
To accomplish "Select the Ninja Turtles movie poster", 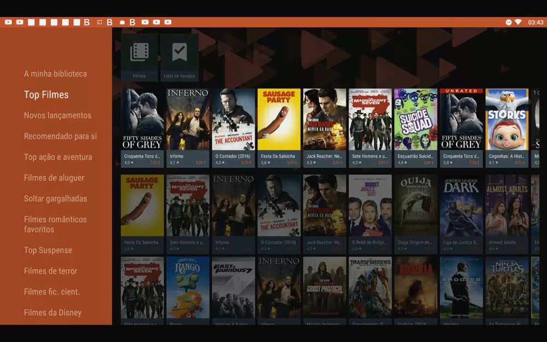I will click(x=507, y=288).
